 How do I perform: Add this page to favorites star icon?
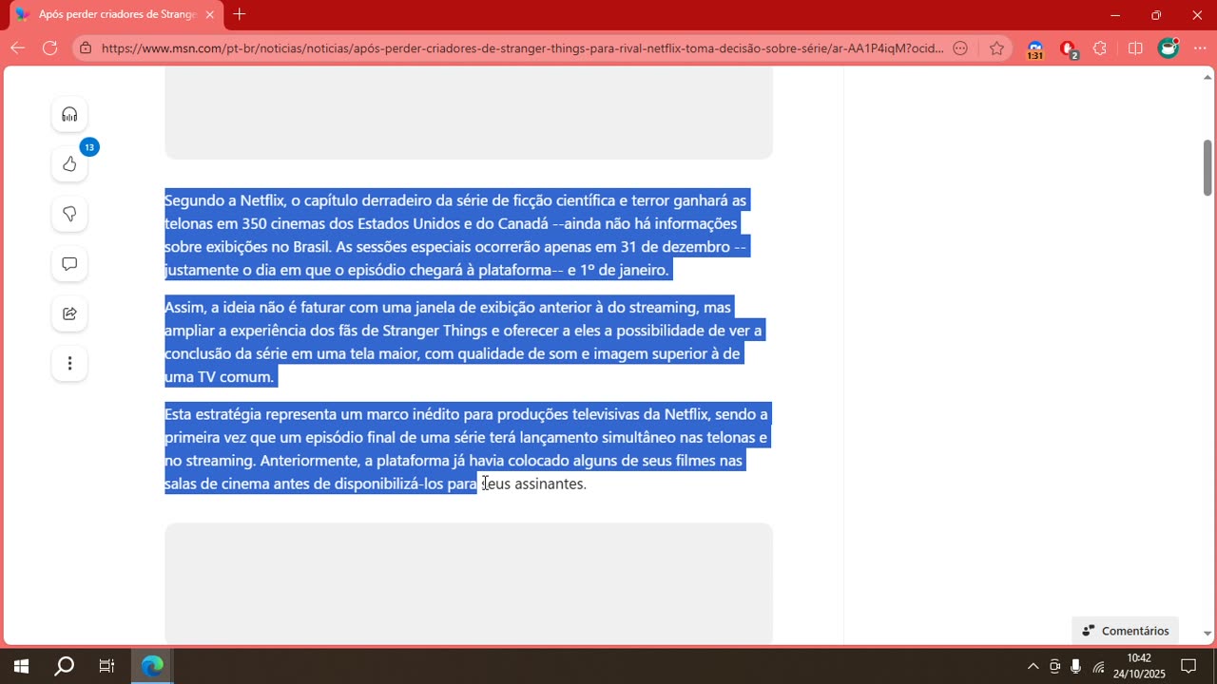click(996, 48)
